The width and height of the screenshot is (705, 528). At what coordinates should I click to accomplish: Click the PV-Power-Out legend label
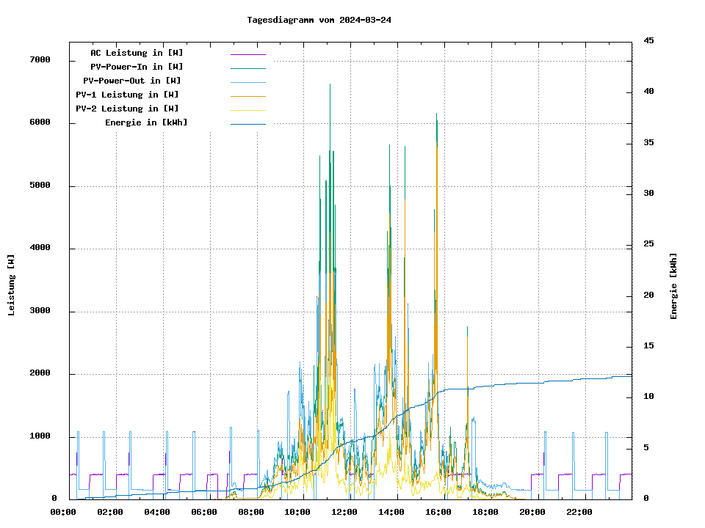pos(132,81)
